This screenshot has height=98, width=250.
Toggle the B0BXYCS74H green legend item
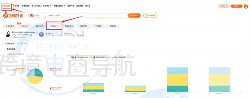tap(80, 57)
